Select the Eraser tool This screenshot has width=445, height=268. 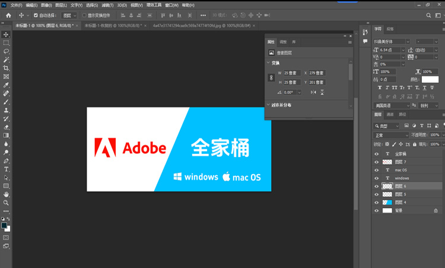click(6, 127)
